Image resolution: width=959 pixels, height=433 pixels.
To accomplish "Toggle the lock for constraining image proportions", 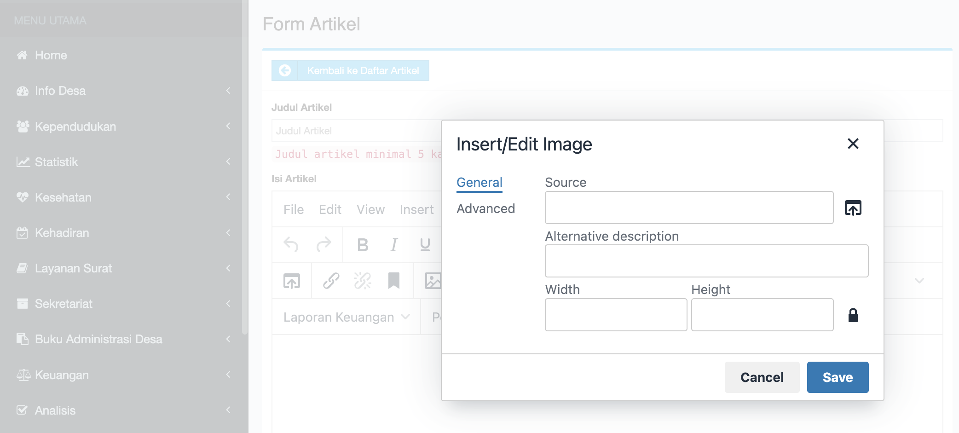I will [853, 315].
